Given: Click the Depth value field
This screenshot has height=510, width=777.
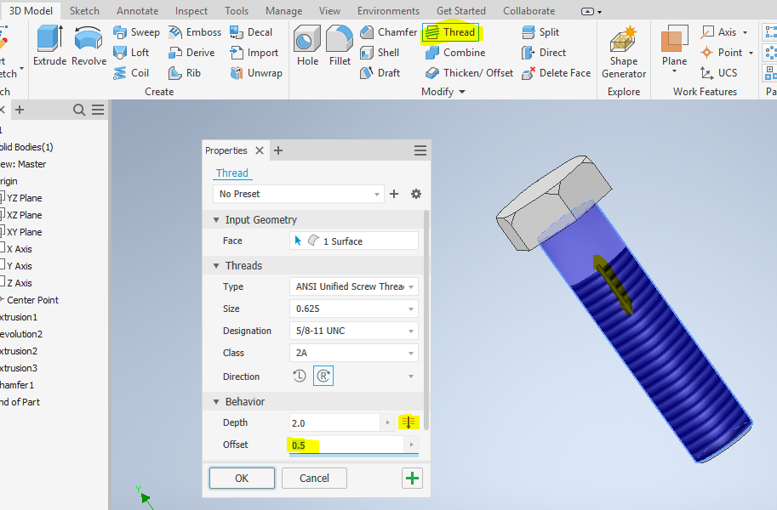Looking at the screenshot, I should tap(335, 422).
